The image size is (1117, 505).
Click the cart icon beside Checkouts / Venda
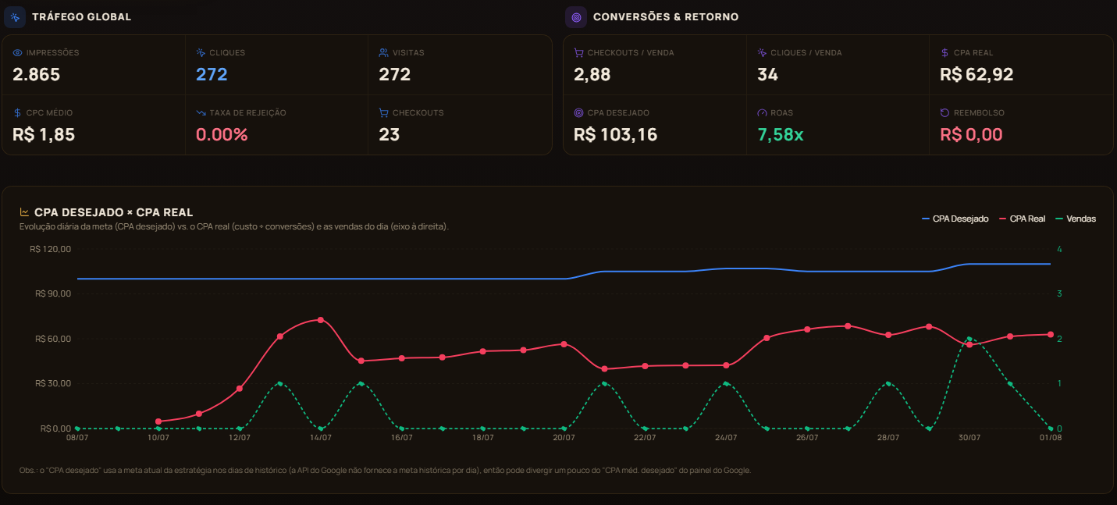pos(578,53)
